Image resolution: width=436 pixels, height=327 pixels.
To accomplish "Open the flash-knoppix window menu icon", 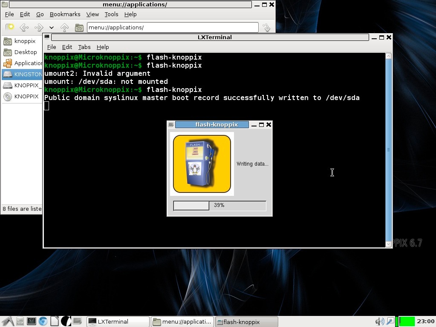I will (171, 124).
